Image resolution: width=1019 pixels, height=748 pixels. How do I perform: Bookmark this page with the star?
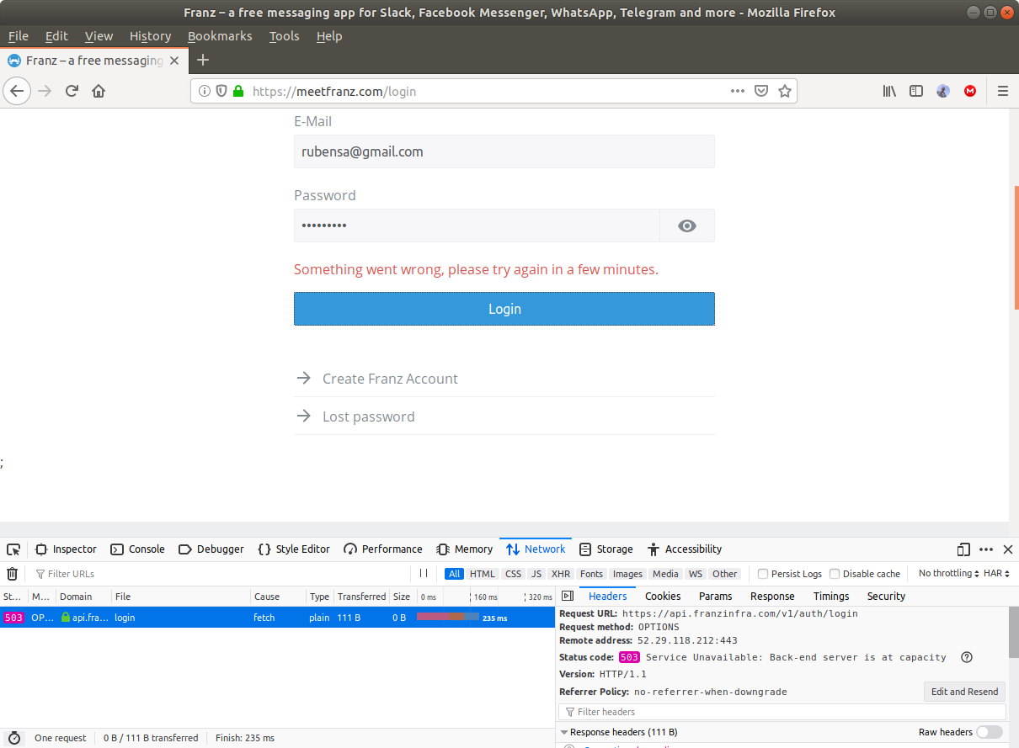(785, 91)
